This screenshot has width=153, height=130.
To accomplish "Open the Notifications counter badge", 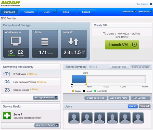I will point(135,12).
